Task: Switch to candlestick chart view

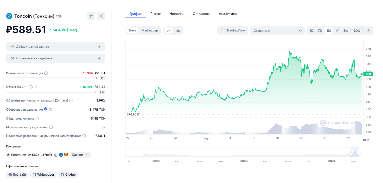Action: [178, 30]
